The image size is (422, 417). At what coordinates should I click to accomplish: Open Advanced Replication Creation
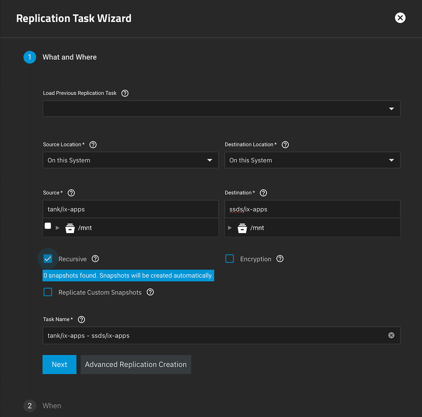point(136,365)
